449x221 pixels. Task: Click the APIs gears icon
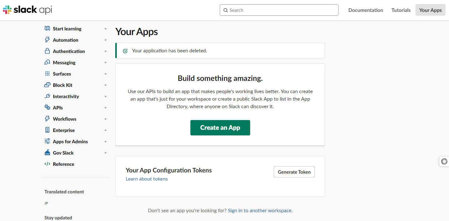pos(47,108)
